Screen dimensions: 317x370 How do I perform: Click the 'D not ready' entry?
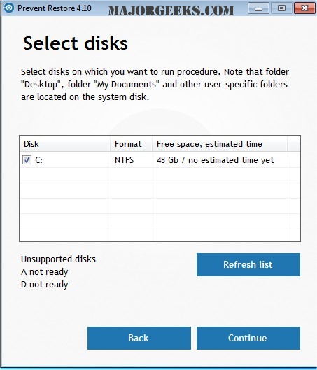click(x=44, y=285)
